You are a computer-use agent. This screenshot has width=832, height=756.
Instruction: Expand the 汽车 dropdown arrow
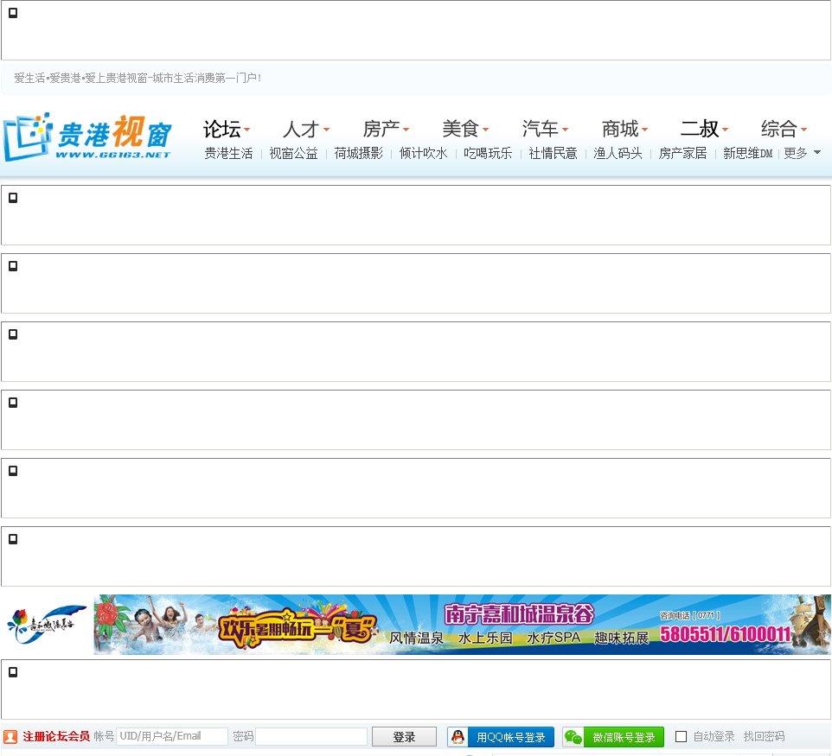(565, 130)
